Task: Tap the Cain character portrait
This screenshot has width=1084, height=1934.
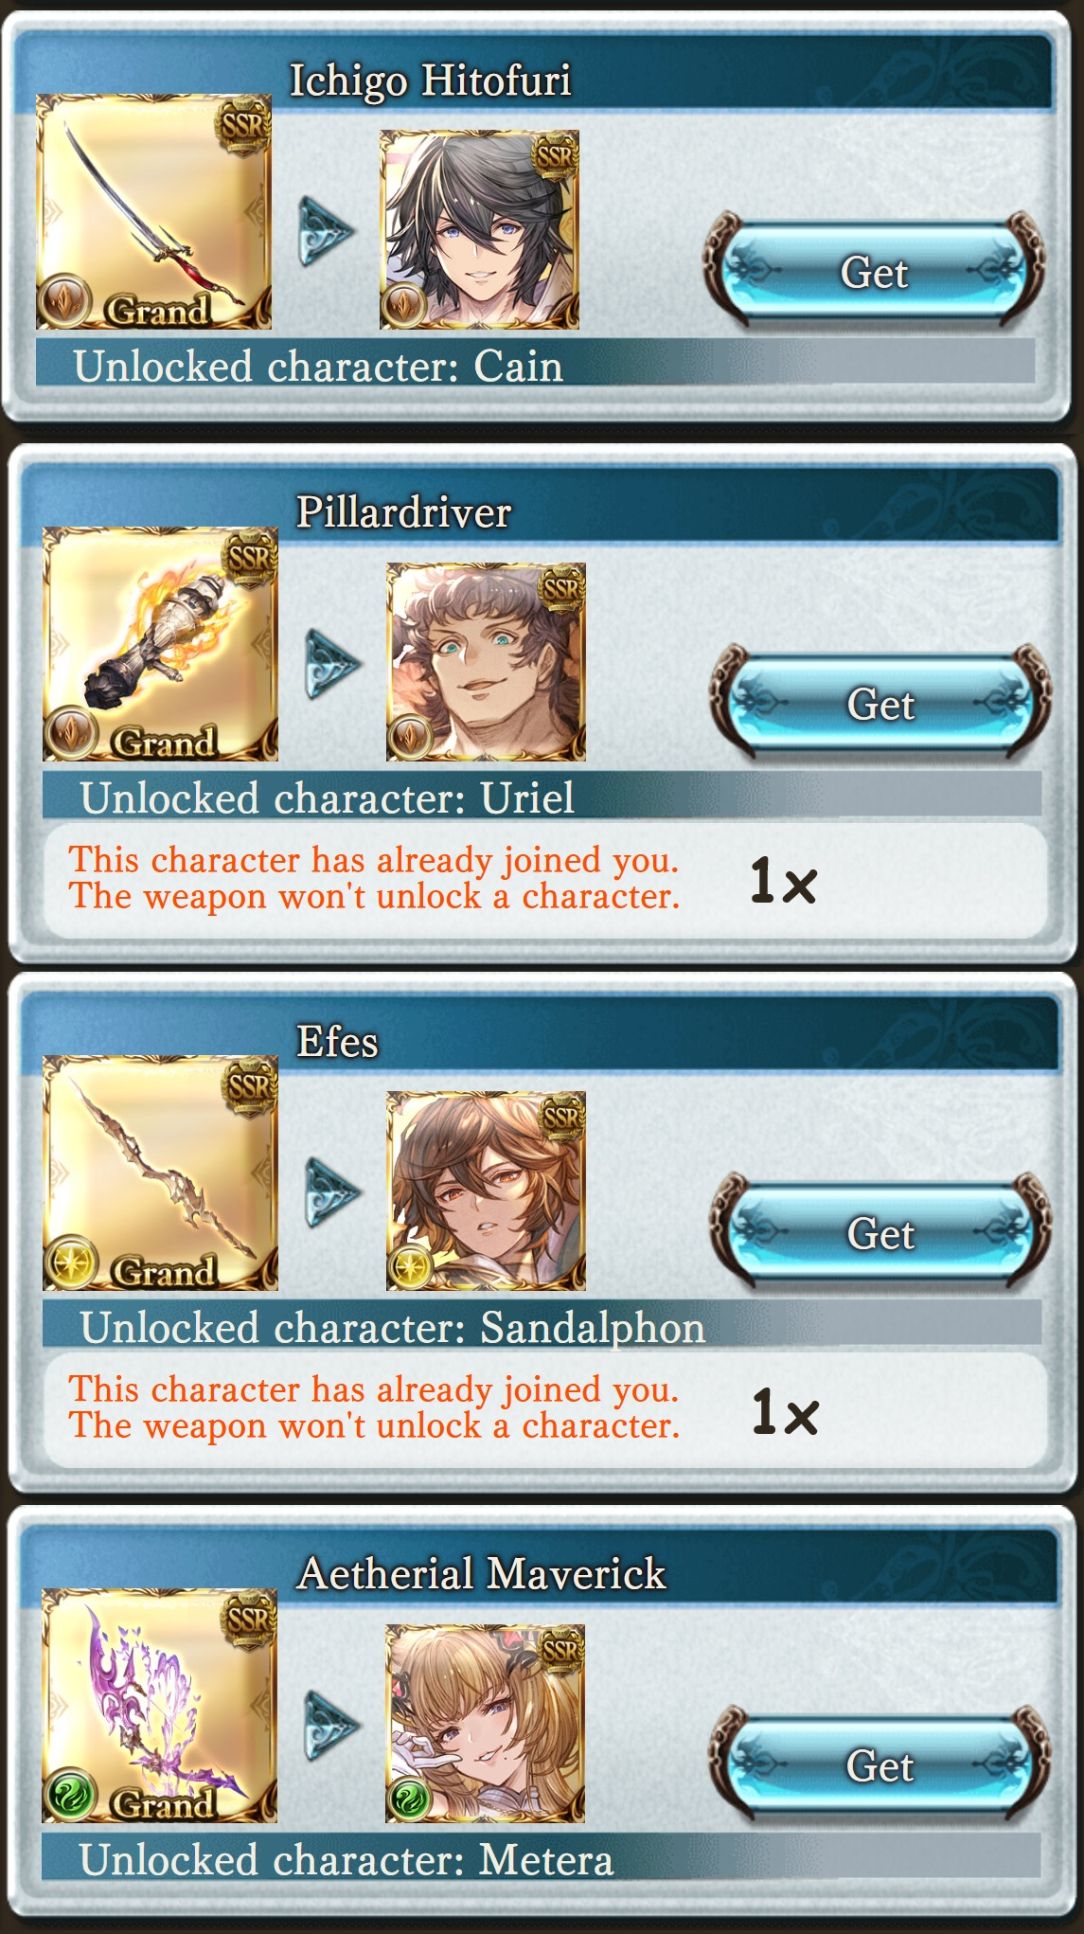Action: coord(479,230)
